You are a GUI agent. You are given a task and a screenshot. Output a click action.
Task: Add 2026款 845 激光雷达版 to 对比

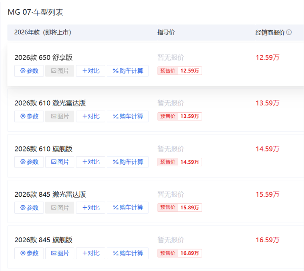tap(90, 208)
